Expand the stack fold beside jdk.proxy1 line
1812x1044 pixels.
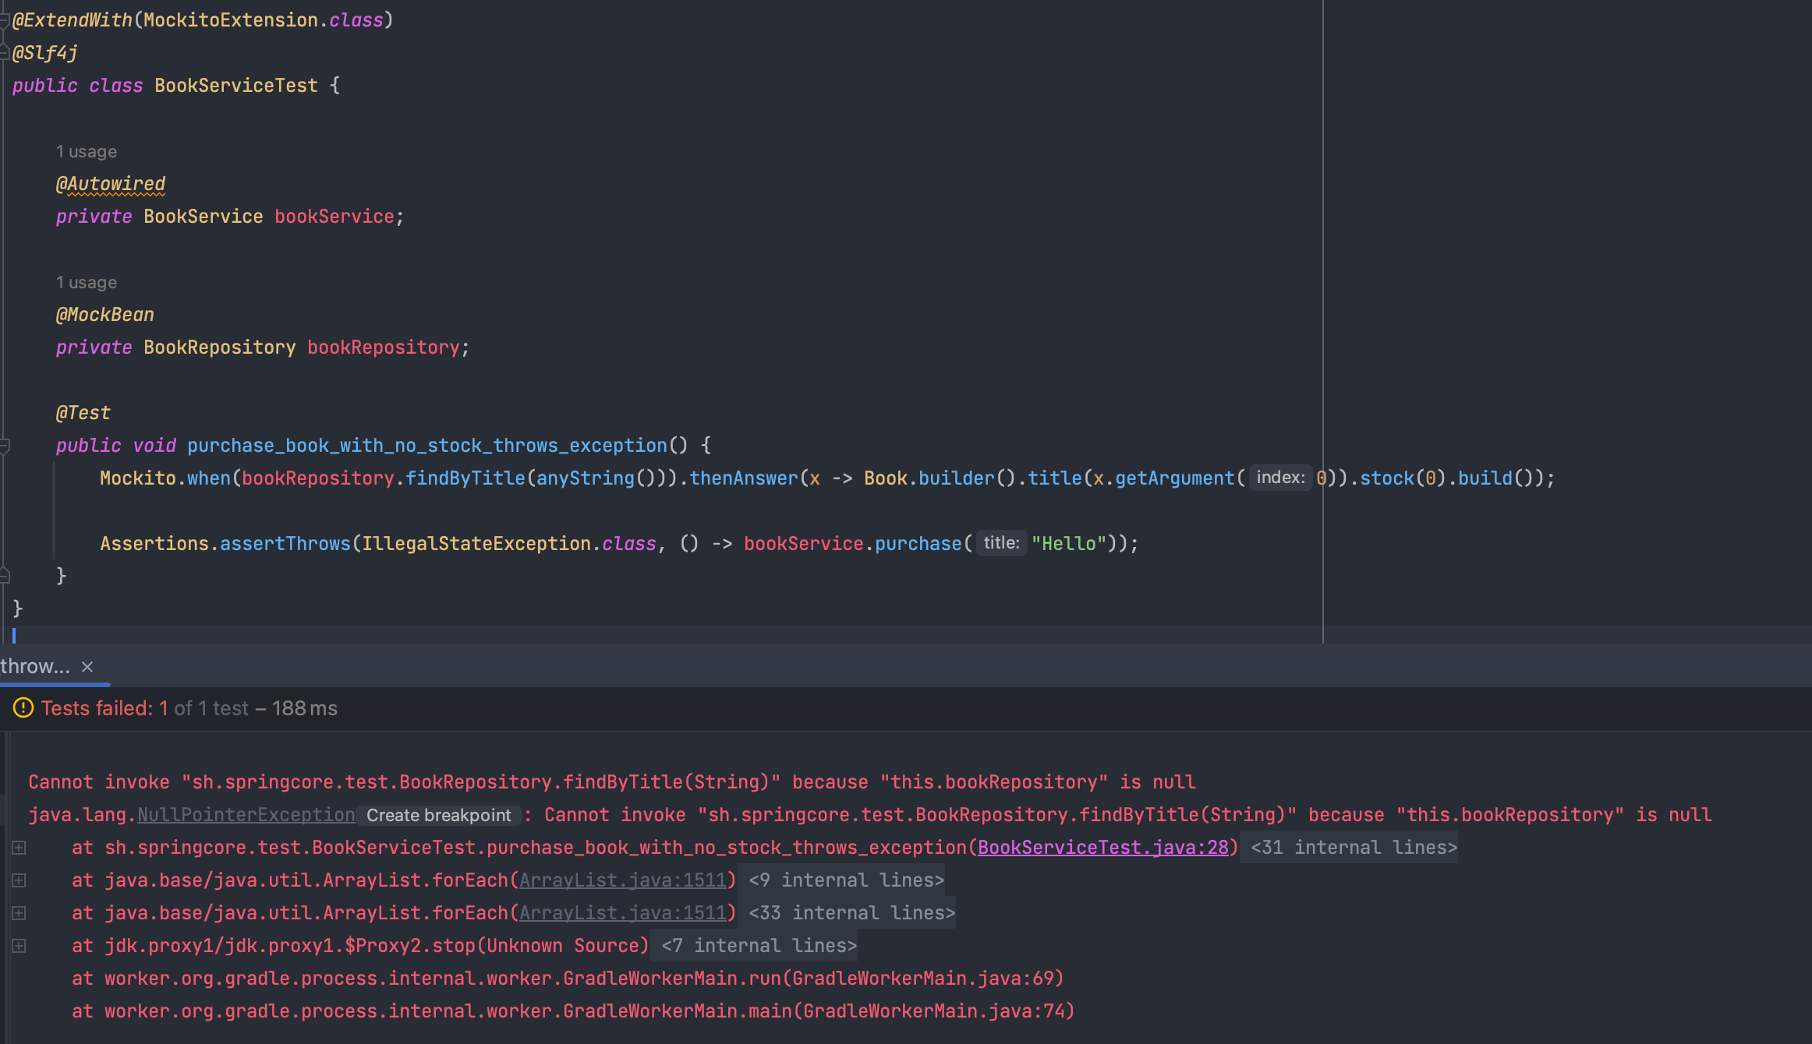tap(19, 946)
